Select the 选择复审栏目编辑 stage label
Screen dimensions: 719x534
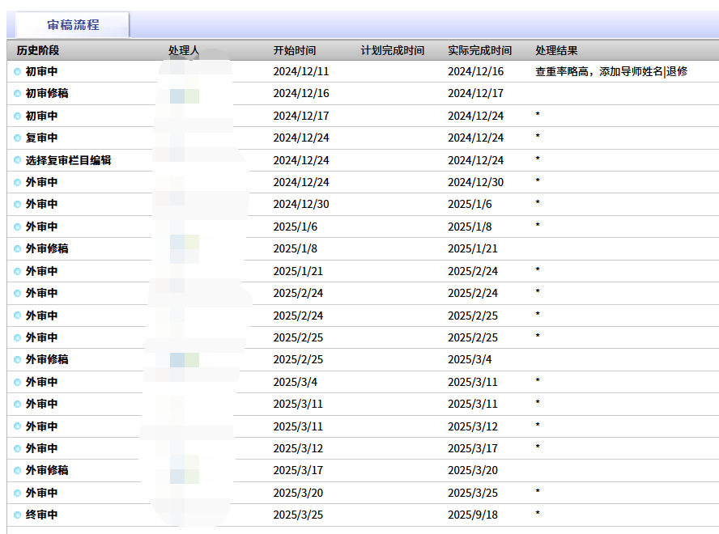tap(68, 160)
